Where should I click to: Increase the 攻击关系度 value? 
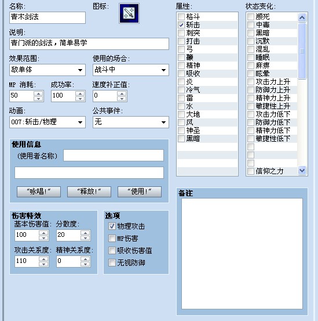[43, 259]
